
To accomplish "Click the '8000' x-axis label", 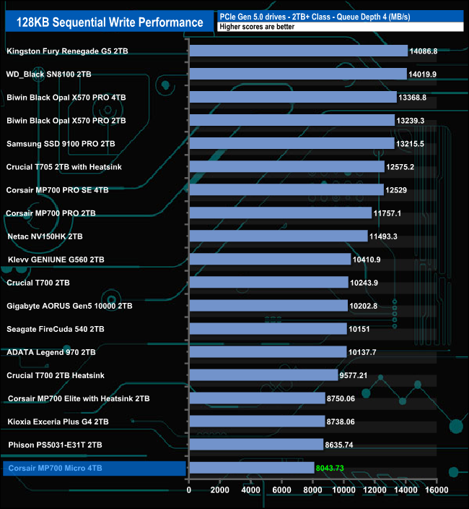I will click(x=312, y=490).
